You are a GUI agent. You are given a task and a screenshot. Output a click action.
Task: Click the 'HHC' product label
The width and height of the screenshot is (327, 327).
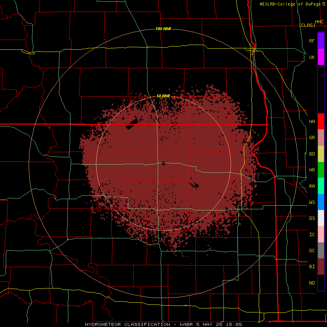tap(319, 22)
